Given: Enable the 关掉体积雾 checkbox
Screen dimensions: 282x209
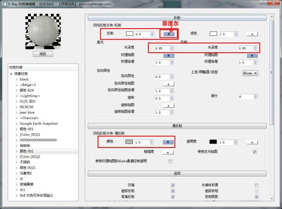Looking at the screenshot, I should (257, 185).
